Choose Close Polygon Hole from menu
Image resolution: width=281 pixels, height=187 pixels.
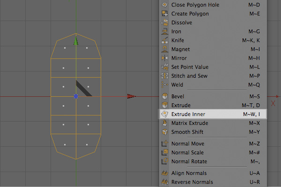coord(213,5)
